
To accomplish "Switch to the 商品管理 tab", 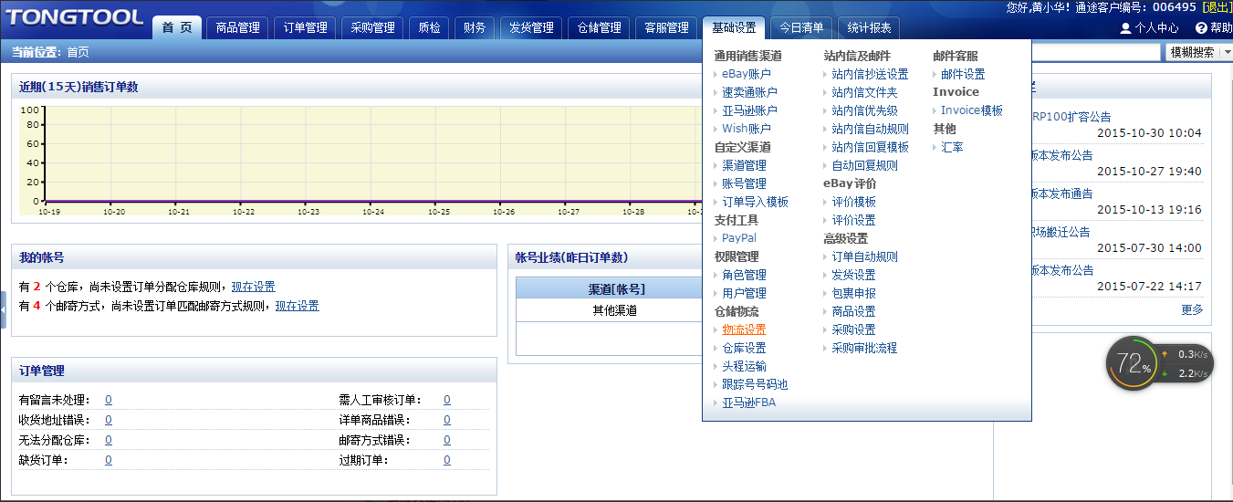I will click(x=237, y=28).
